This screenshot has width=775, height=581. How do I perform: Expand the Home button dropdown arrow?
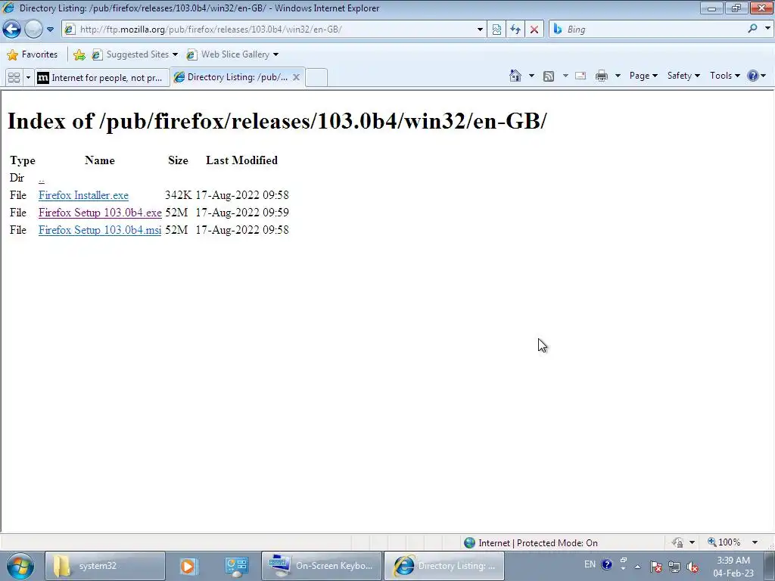(531, 76)
